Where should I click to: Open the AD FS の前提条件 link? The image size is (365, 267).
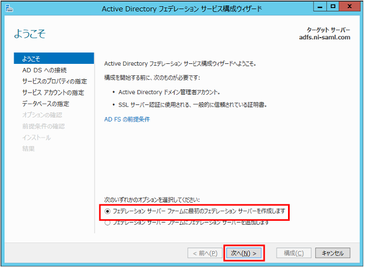(127, 119)
